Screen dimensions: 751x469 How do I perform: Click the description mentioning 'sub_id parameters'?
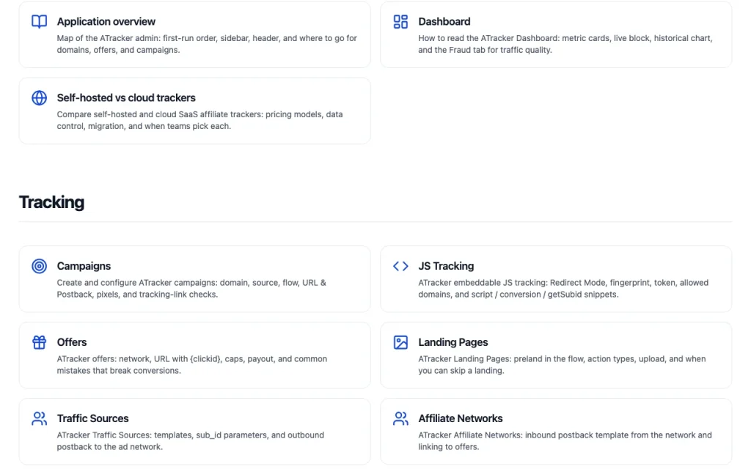[191, 440]
